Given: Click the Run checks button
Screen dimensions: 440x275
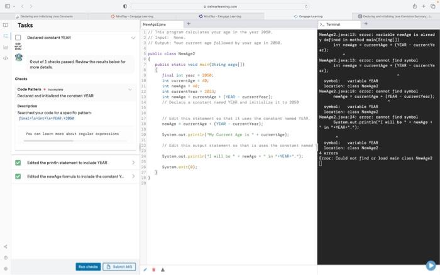Looking at the screenshot, I should 88,267.
